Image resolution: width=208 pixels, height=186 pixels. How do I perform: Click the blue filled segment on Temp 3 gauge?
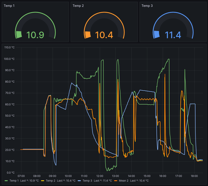[x=156, y=34]
